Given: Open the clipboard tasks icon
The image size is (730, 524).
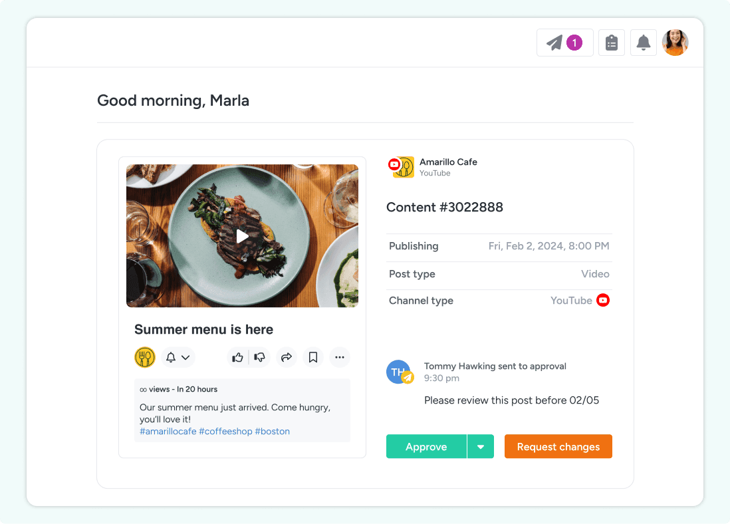Looking at the screenshot, I should (x=611, y=43).
